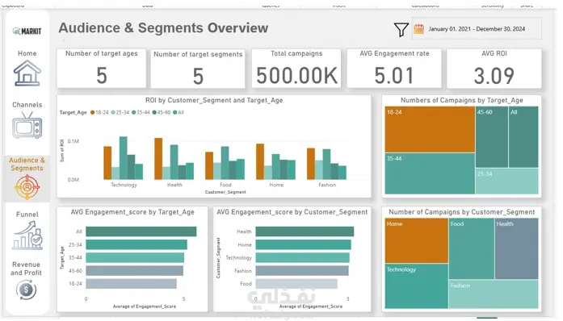Select the 25-34 bar in engagement by Target_Age
The image size is (563, 321).
coord(137,244)
